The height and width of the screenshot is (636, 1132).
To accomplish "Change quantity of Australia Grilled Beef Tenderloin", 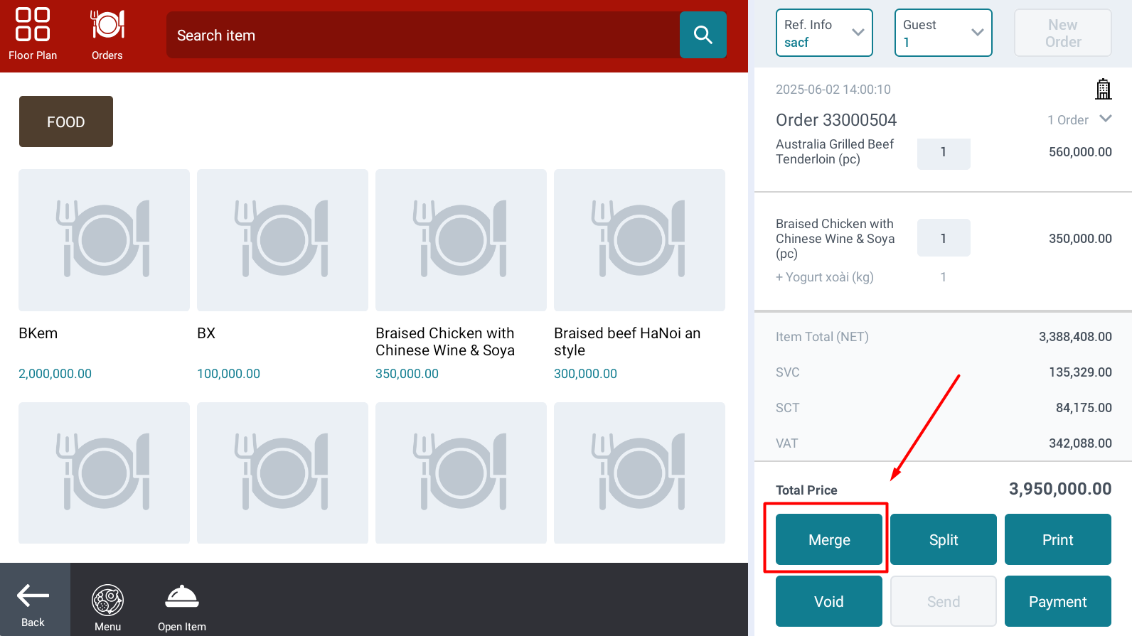I will click(943, 153).
